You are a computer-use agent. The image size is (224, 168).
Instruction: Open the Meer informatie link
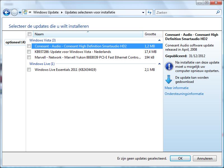177,88
